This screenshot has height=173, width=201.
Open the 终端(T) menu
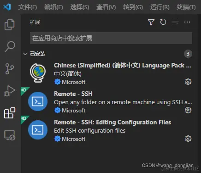(186, 7)
